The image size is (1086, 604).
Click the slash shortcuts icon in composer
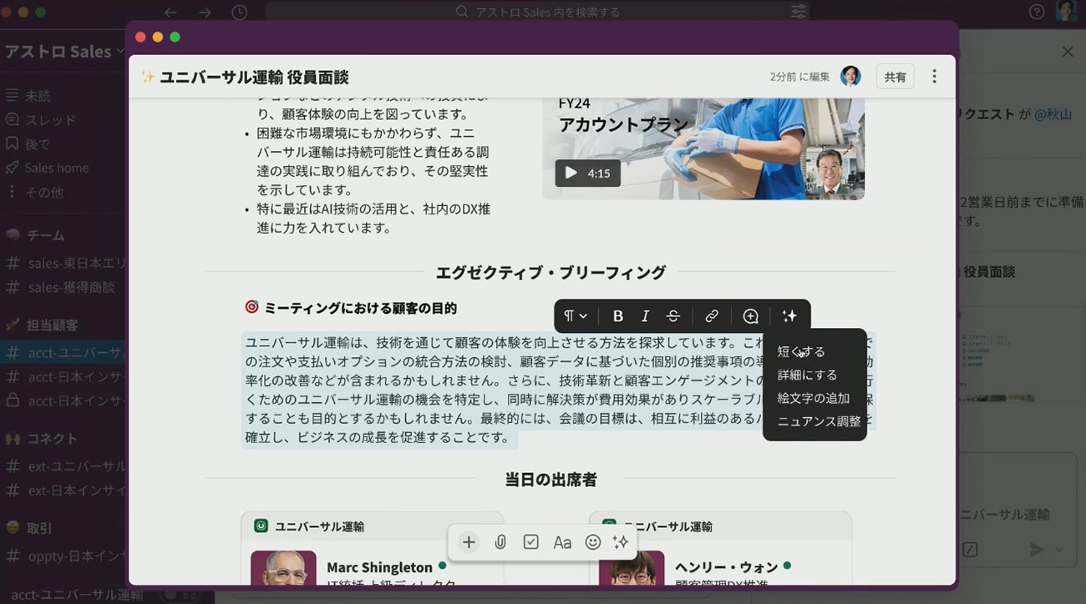click(970, 549)
